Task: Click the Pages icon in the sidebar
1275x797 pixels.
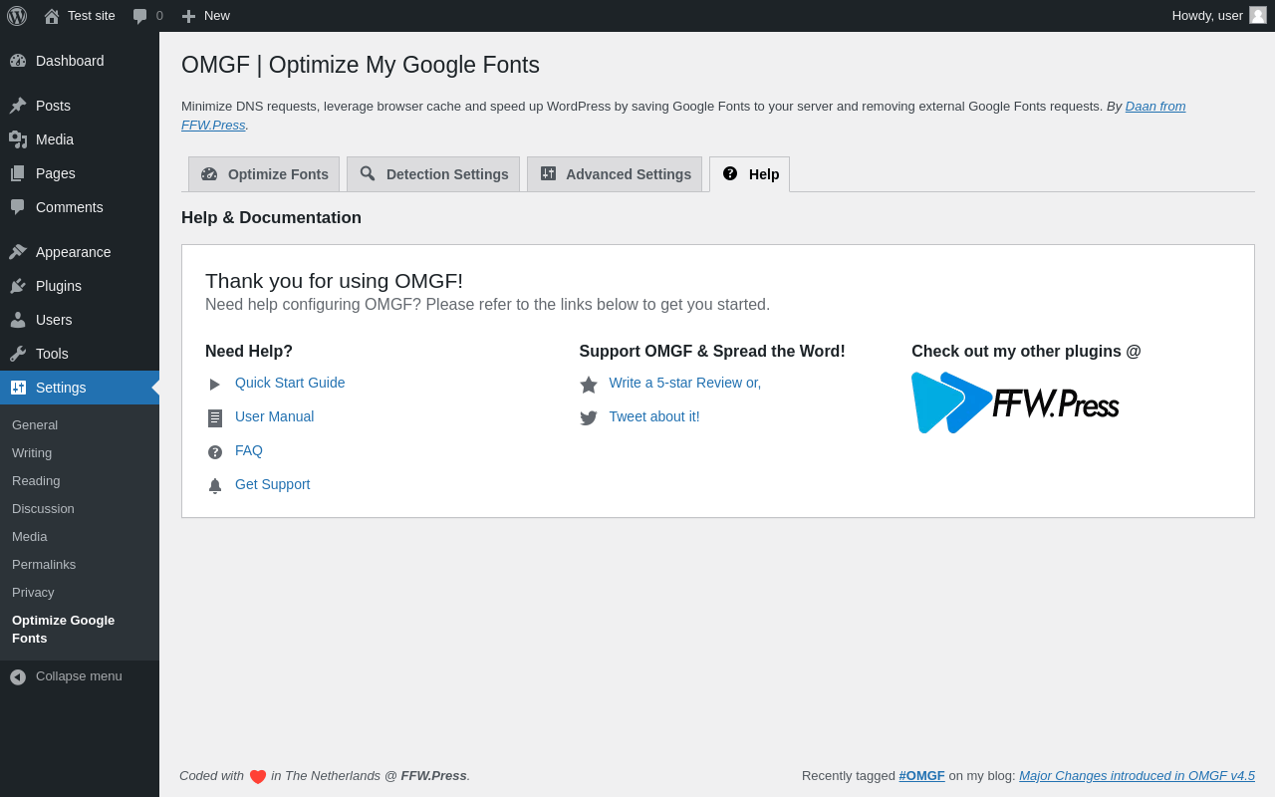Action: click(18, 173)
